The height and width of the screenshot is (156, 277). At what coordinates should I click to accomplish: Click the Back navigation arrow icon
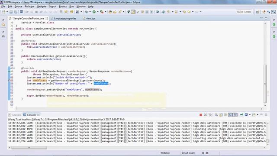(x=189, y=12)
